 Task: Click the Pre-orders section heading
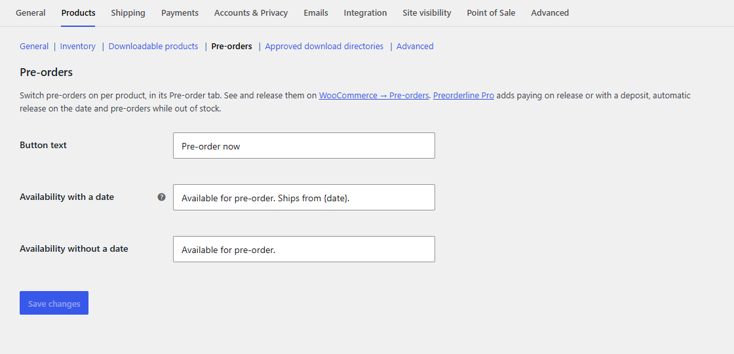[46, 73]
